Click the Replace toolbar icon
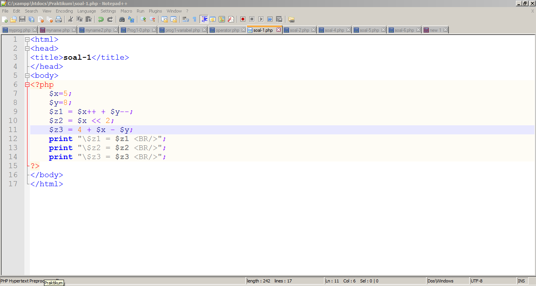The width and height of the screenshot is (536, 286). pos(131,19)
